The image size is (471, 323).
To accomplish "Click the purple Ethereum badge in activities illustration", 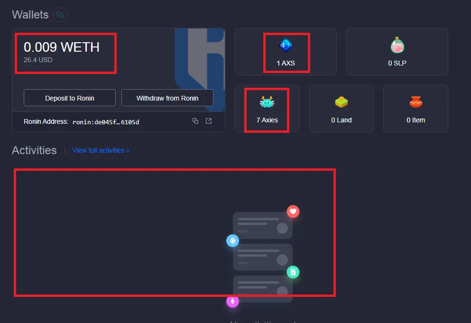I will coord(232,301).
